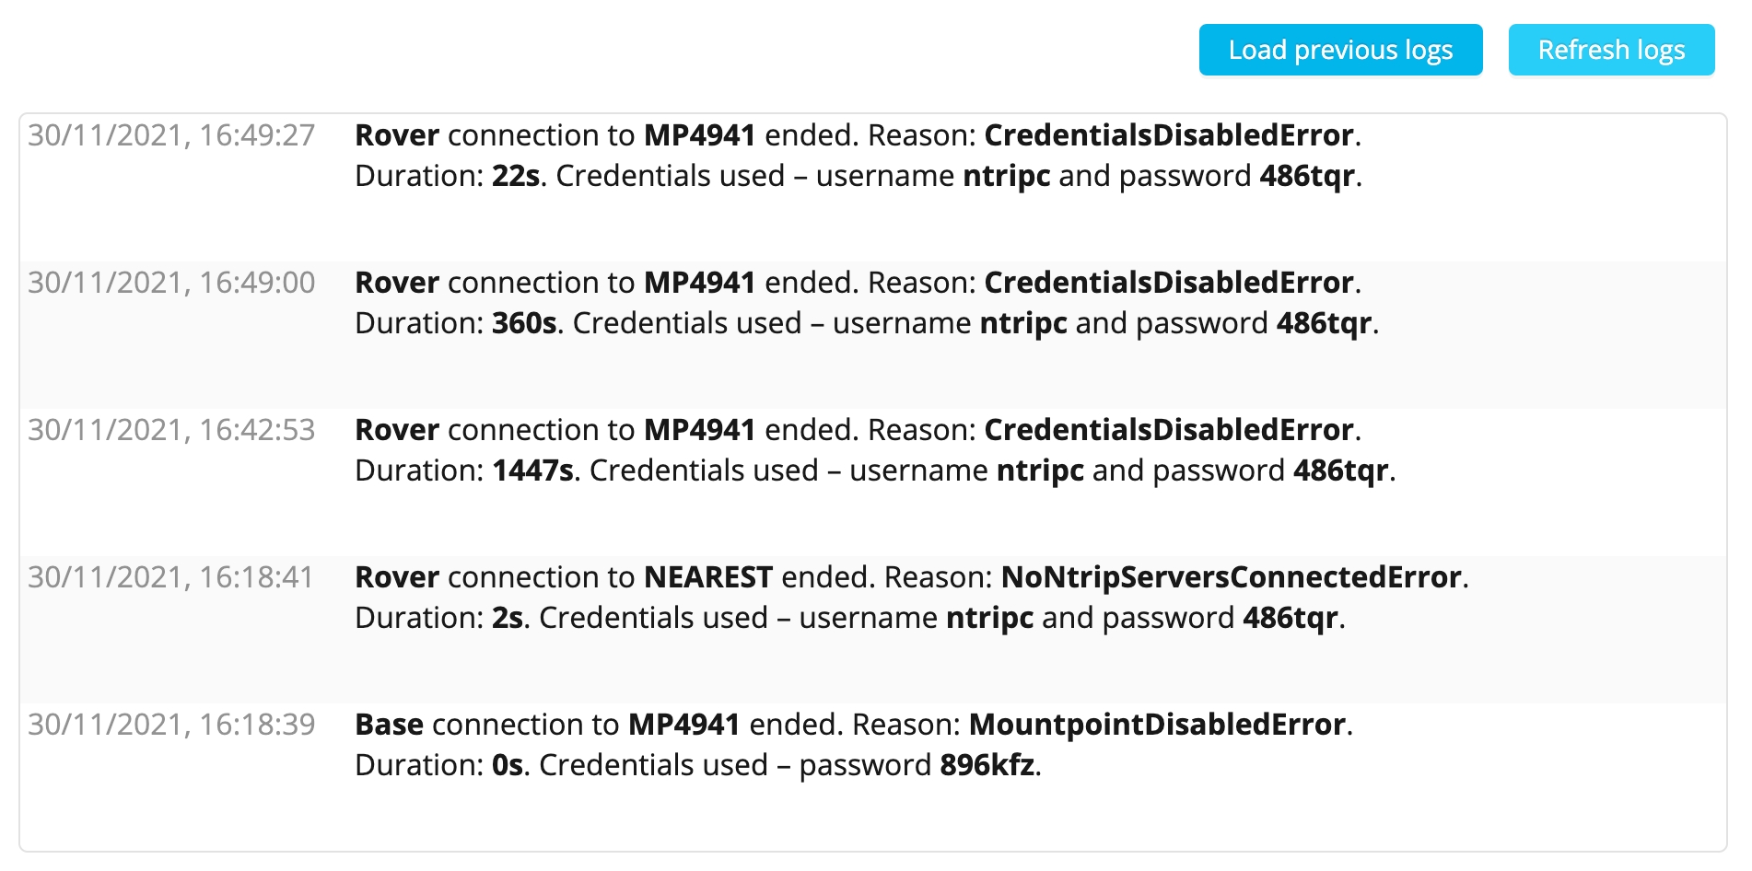Click the MountpointDisabledError reason text
The image size is (1752, 871).
coord(1157,725)
